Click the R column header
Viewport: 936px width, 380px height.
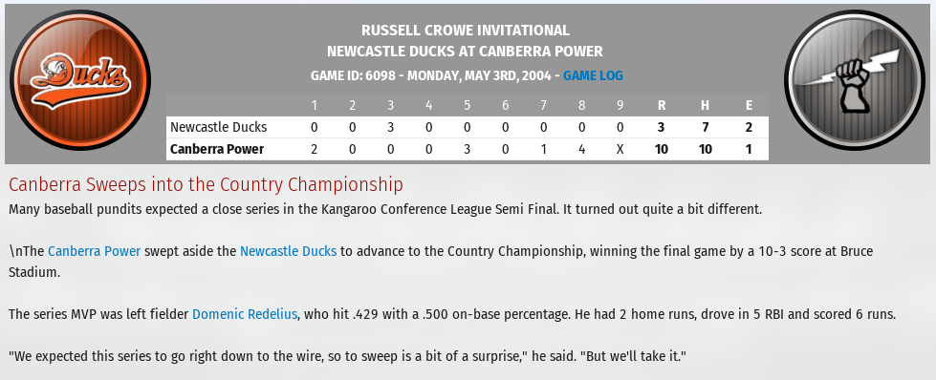tap(662, 106)
